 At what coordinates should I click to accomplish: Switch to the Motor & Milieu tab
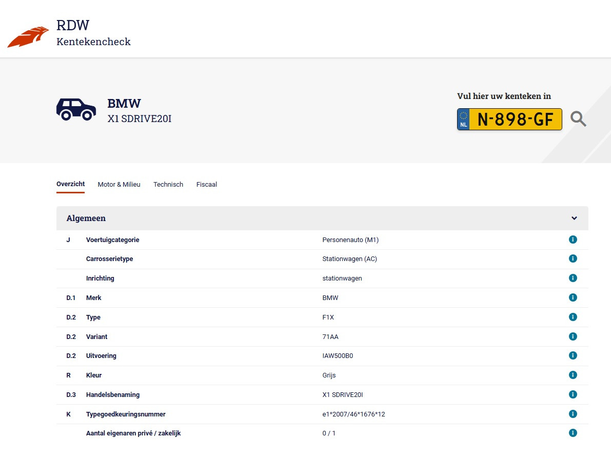pyautogui.click(x=119, y=185)
